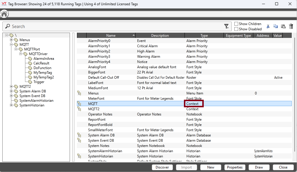Toggle the Show Disabled checkbox
This screenshot has height=172, width=297.
click(236, 29)
